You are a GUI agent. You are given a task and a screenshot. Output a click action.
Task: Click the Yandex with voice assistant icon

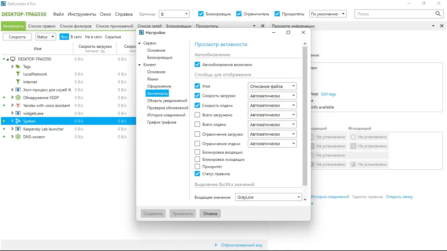point(18,106)
